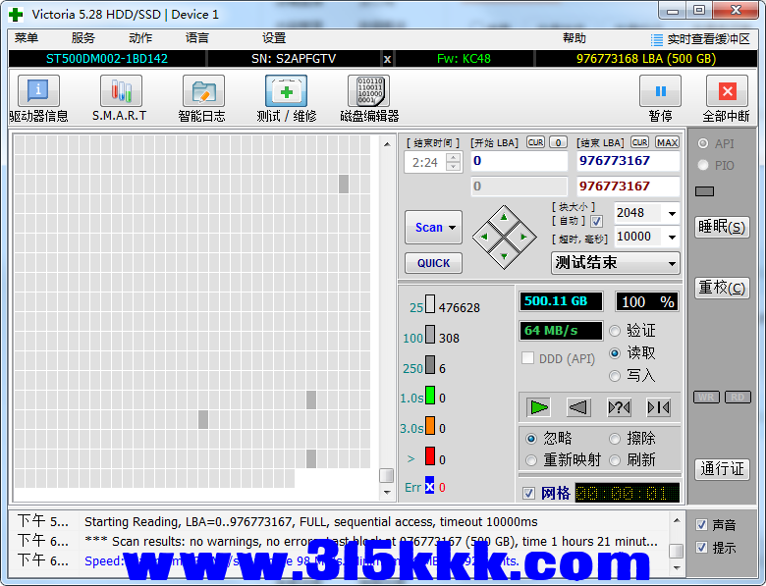Open the 设置 settings menu

click(274, 38)
